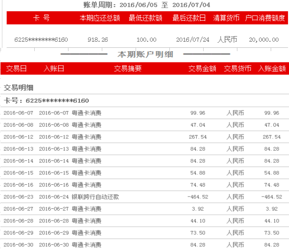Click the -464.52 value under 入账金额
The width and height of the screenshot is (289, 250).
pyautogui.click(x=271, y=197)
